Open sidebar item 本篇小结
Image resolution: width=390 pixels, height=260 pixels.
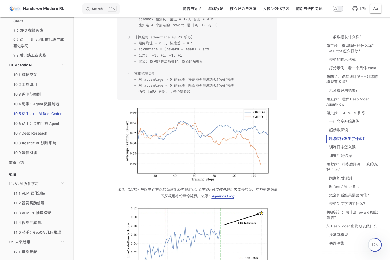[16, 162]
